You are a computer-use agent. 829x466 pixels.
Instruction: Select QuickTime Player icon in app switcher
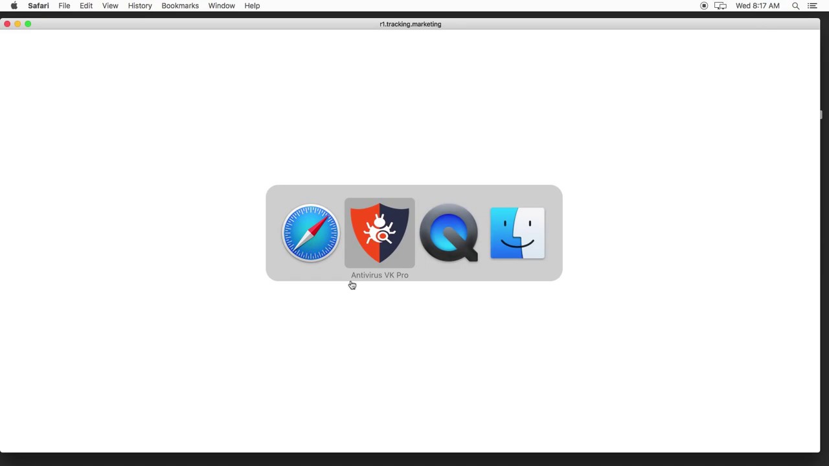(449, 233)
